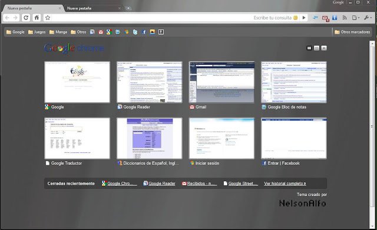Click the scrollbar down arrow
The image size is (377, 230).
[x=372, y=226]
